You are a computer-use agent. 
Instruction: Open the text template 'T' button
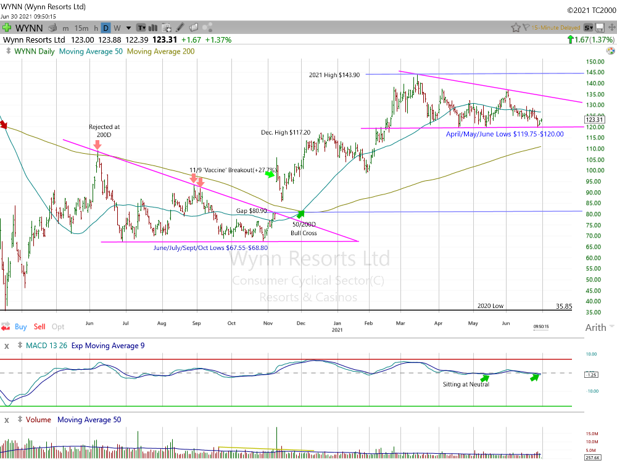(x=141, y=28)
